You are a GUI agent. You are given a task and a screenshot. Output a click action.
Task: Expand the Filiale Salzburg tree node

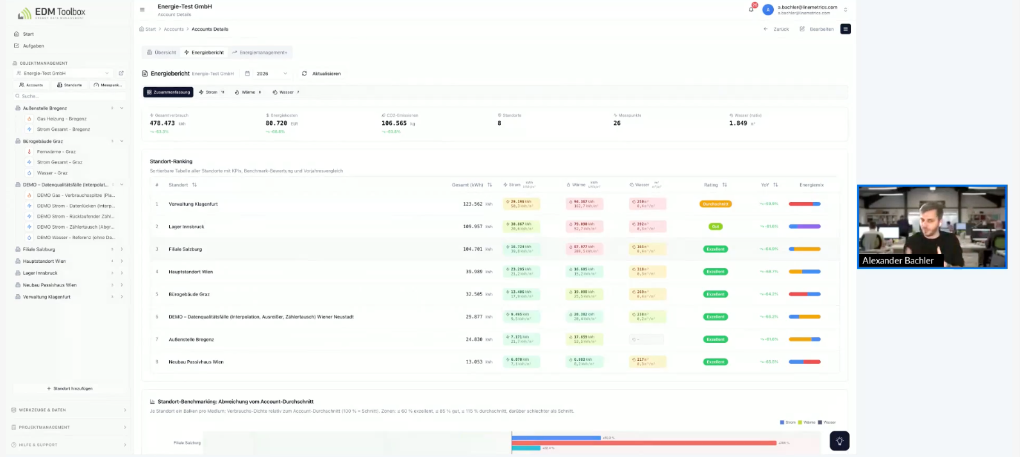122,249
